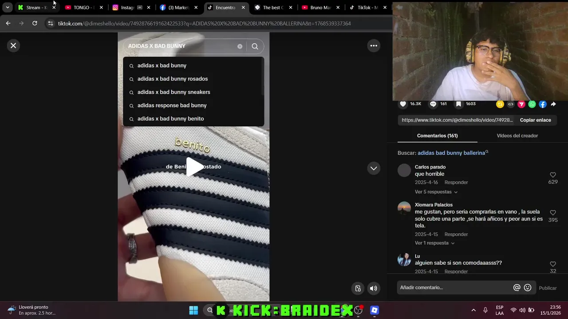Viewport: 568px width, 319px height.
Task: Open the three-dots more options menu
Action: [374, 46]
